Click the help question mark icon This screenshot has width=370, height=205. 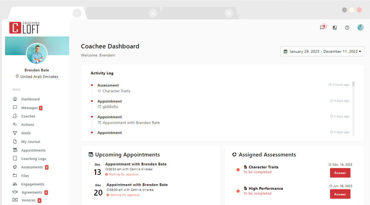[347, 28]
